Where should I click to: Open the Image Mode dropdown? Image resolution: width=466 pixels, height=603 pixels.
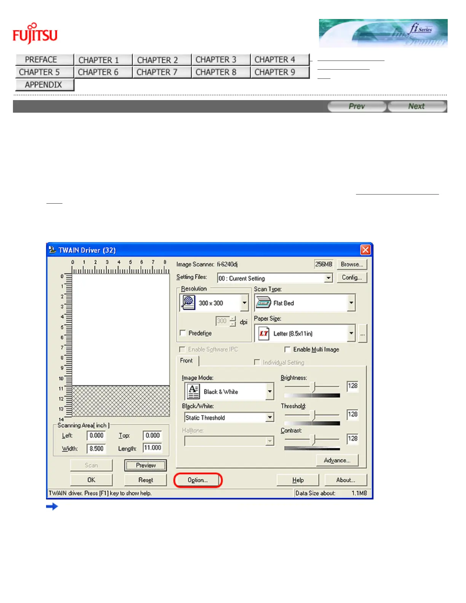[270, 391]
